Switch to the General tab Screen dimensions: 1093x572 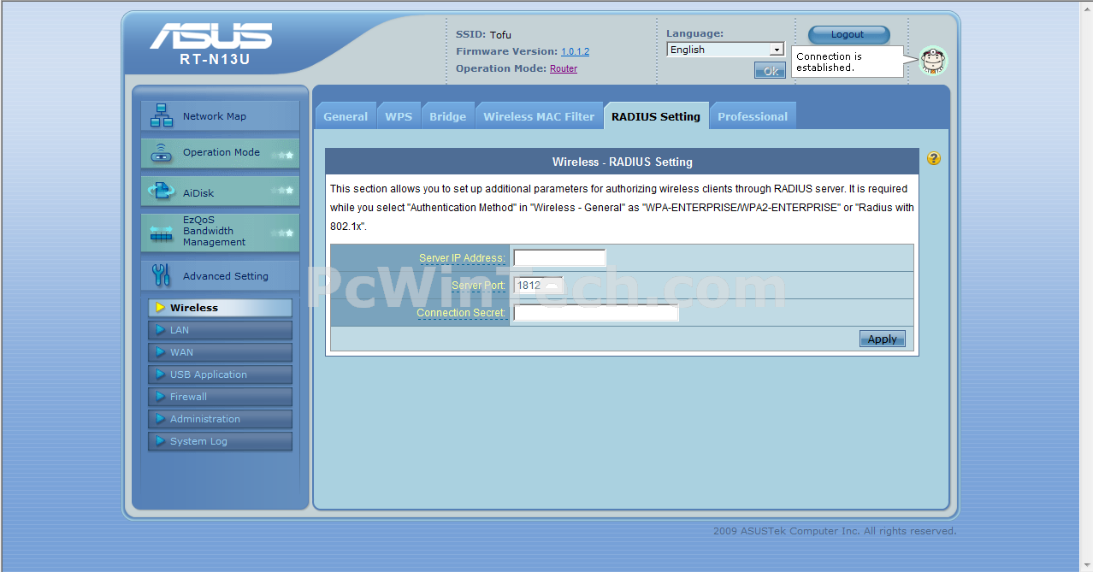click(346, 116)
